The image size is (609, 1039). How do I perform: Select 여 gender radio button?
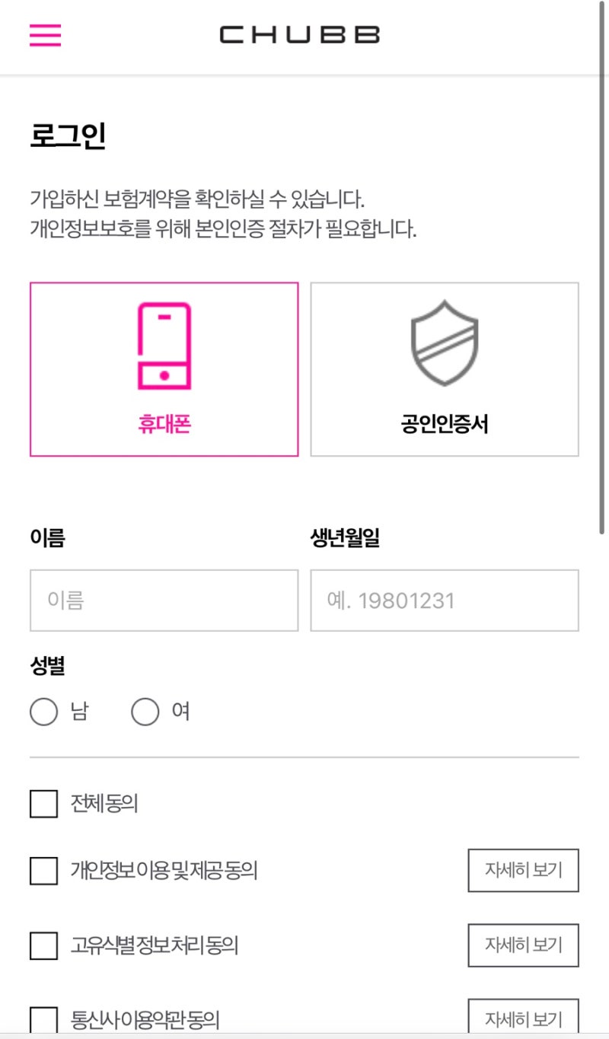tap(145, 712)
